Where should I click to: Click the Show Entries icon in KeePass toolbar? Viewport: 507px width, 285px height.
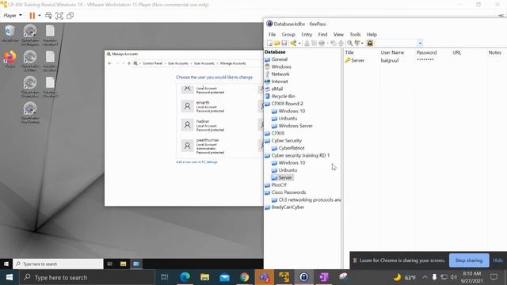[357, 43]
